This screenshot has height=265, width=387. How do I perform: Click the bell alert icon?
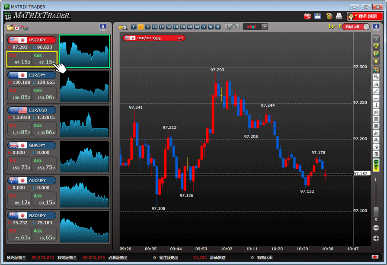pos(376,61)
